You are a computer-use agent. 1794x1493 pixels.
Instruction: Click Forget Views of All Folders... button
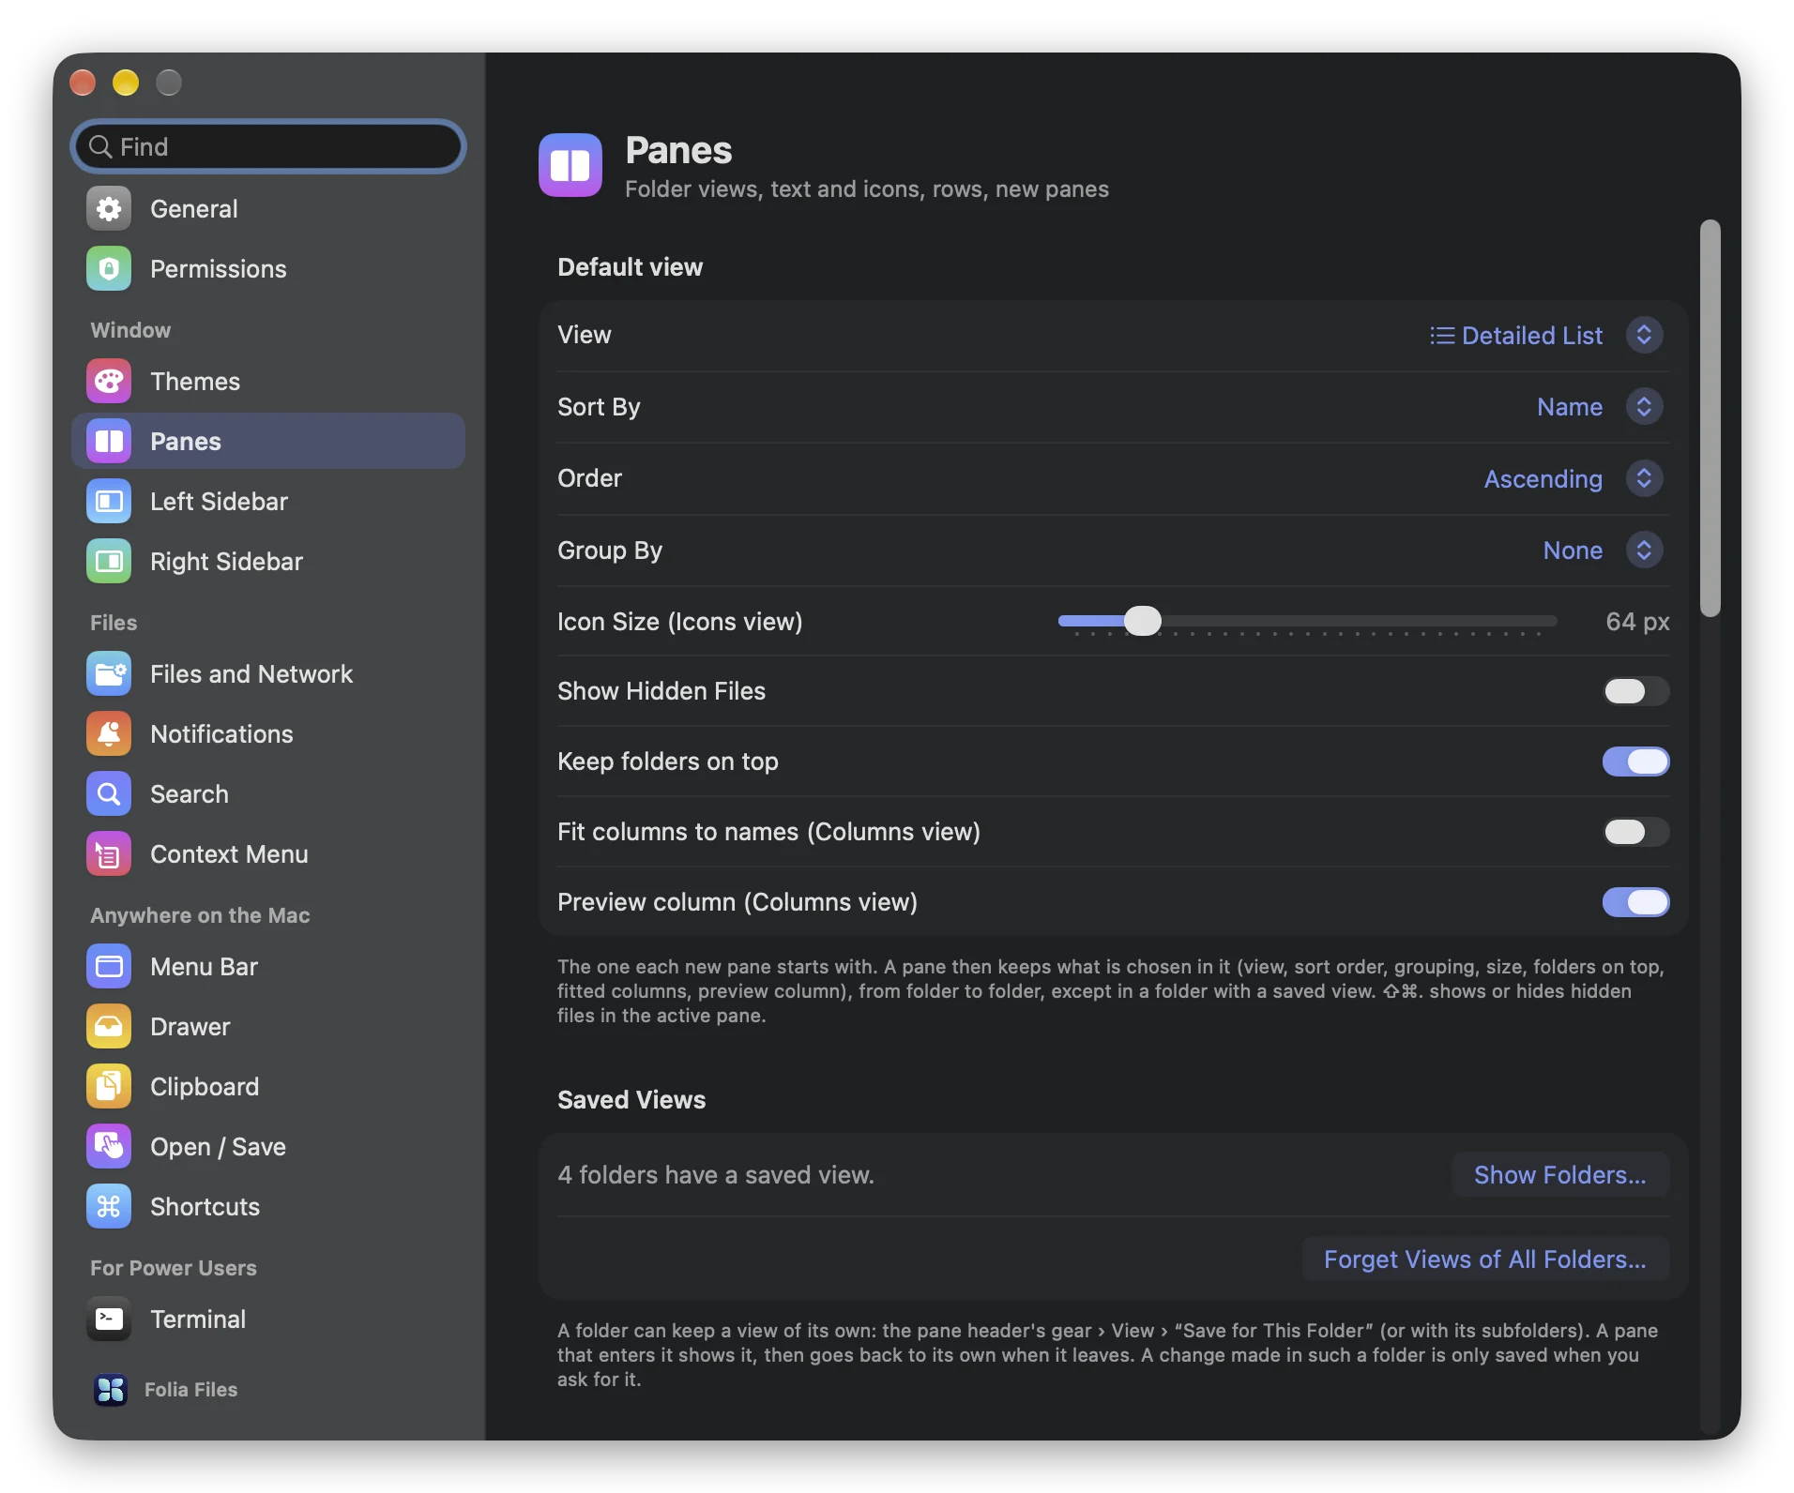(x=1484, y=1259)
